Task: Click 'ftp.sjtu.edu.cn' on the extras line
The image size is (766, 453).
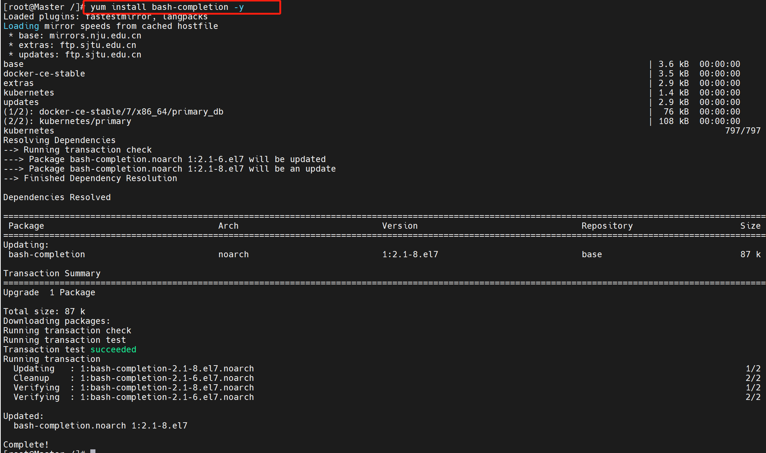Action: coord(98,45)
